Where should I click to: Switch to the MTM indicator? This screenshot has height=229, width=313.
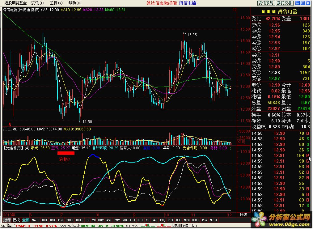[x=187, y=220]
